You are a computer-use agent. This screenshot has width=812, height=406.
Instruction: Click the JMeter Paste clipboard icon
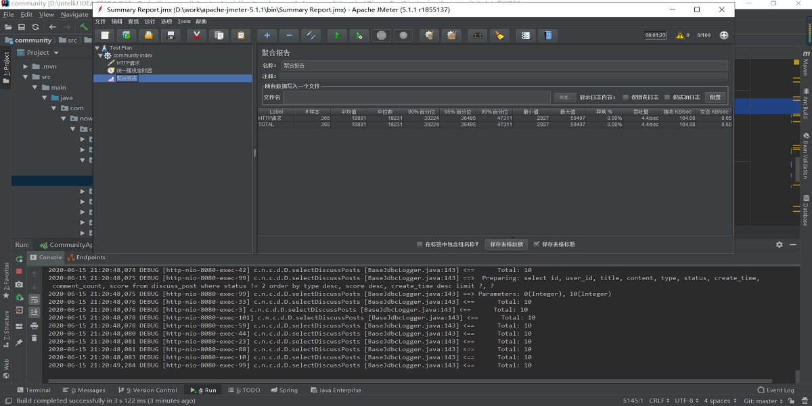point(240,35)
